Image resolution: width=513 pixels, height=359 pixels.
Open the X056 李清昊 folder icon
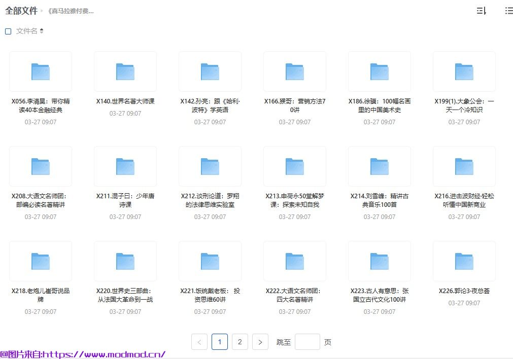click(41, 71)
